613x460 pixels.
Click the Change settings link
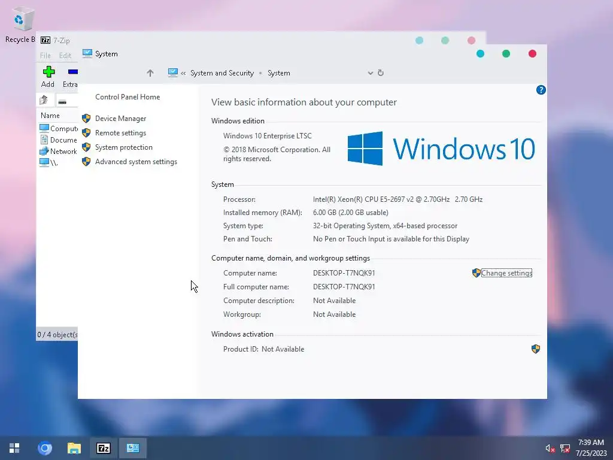tap(506, 273)
